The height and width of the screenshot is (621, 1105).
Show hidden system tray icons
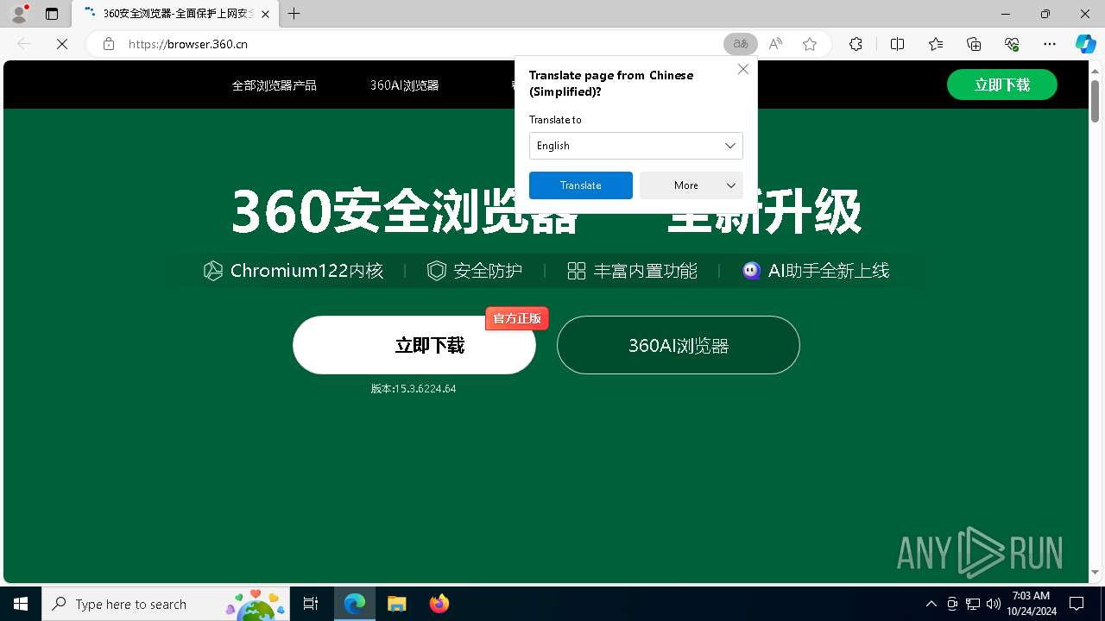tap(931, 604)
